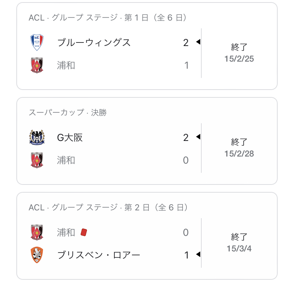Click the red card icon beside 浦和
The width and height of the screenshot is (294, 284).
click(x=84, y=232)
